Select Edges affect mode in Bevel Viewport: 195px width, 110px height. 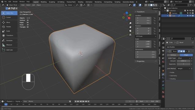tap(186, 55)
